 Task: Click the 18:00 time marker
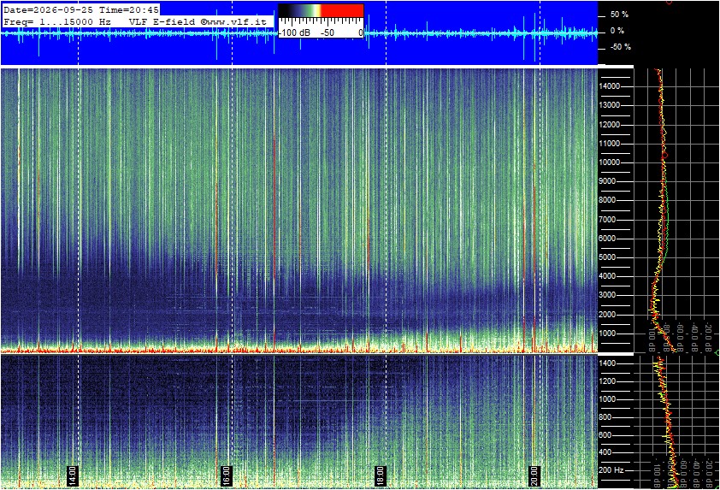pyautogui.click(x=381, y=475)
